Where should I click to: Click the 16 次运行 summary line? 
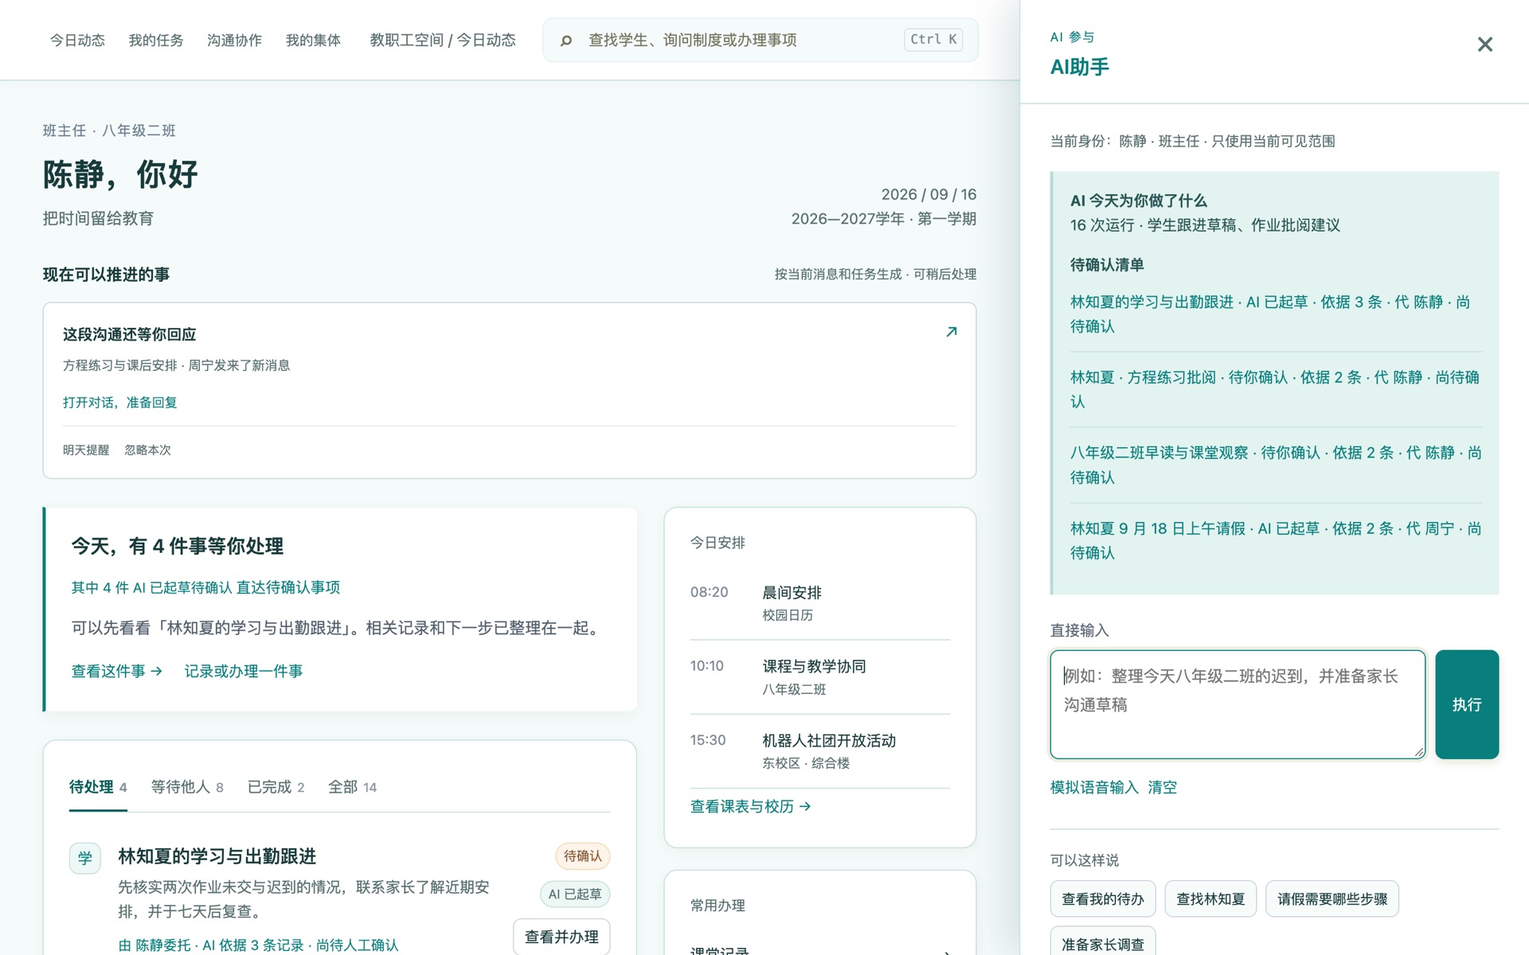pos(1205,225)
